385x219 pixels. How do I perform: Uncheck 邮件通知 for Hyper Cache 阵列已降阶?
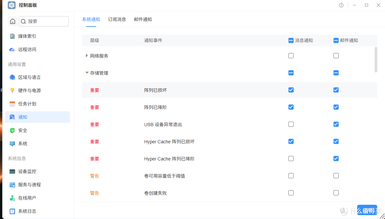336,159
